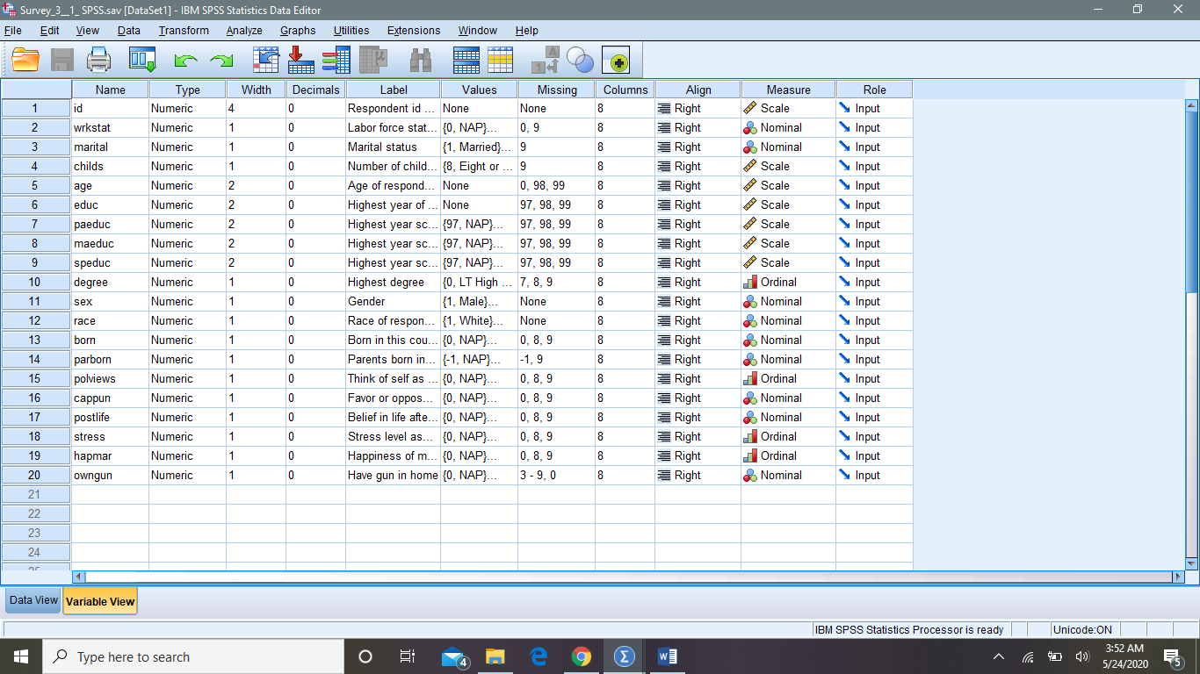Open the Analyze menu
This screenshot has height=674, width=1200.
(243, 30)
